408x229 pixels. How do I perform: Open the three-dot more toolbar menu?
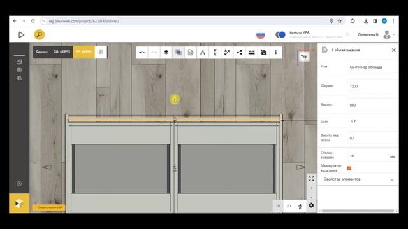[276, 52]
